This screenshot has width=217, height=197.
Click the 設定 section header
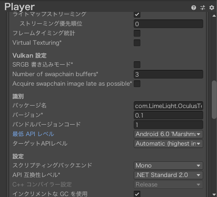pos(18,157)
